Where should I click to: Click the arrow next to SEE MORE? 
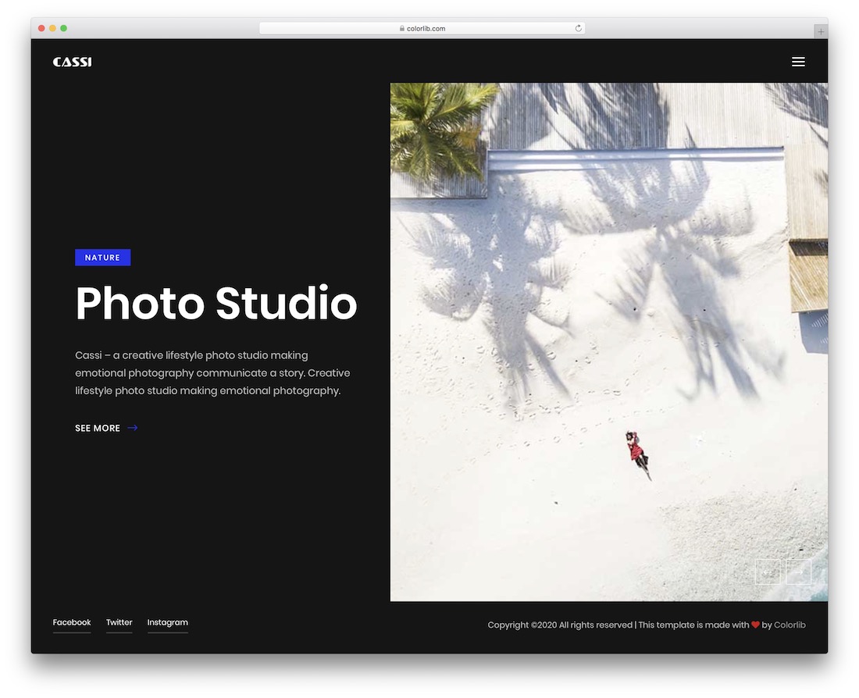pos(132,428)
